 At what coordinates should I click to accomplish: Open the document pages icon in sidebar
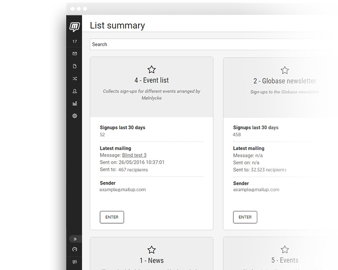[74, 66]
